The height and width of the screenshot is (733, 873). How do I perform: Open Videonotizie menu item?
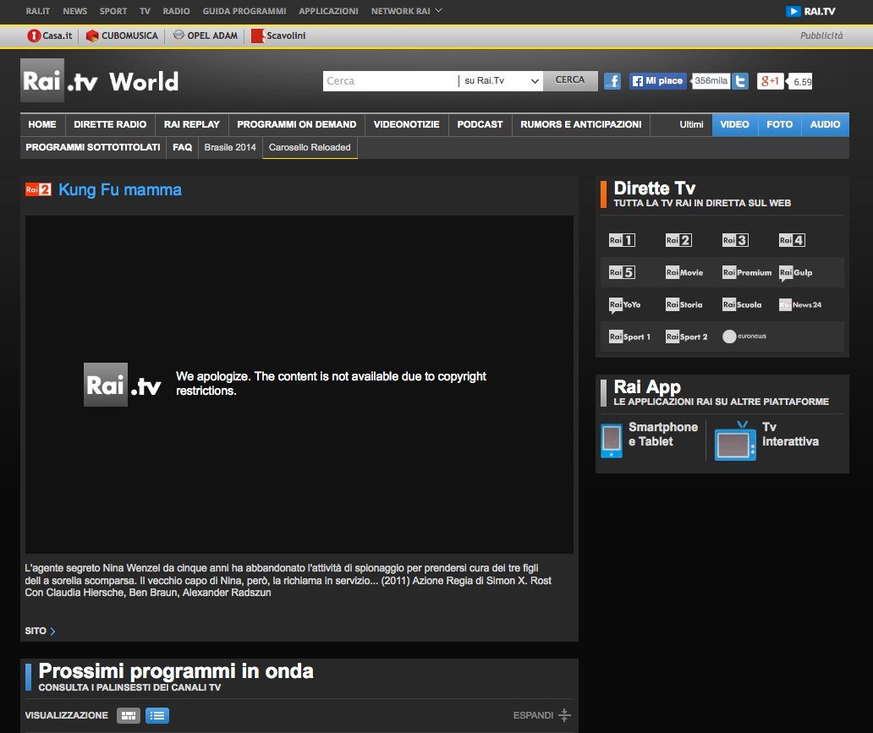(x=406, y=124)
